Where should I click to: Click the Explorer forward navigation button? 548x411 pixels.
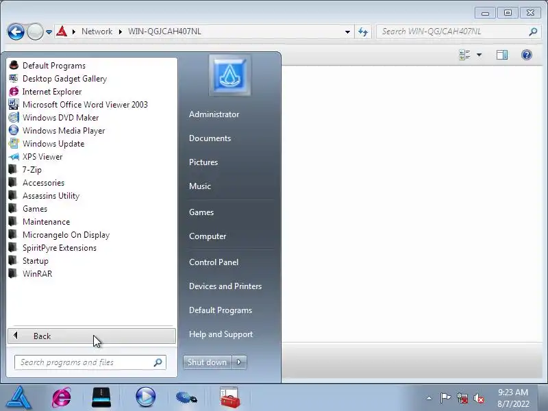pyautogui.click(x=35, y=32)
